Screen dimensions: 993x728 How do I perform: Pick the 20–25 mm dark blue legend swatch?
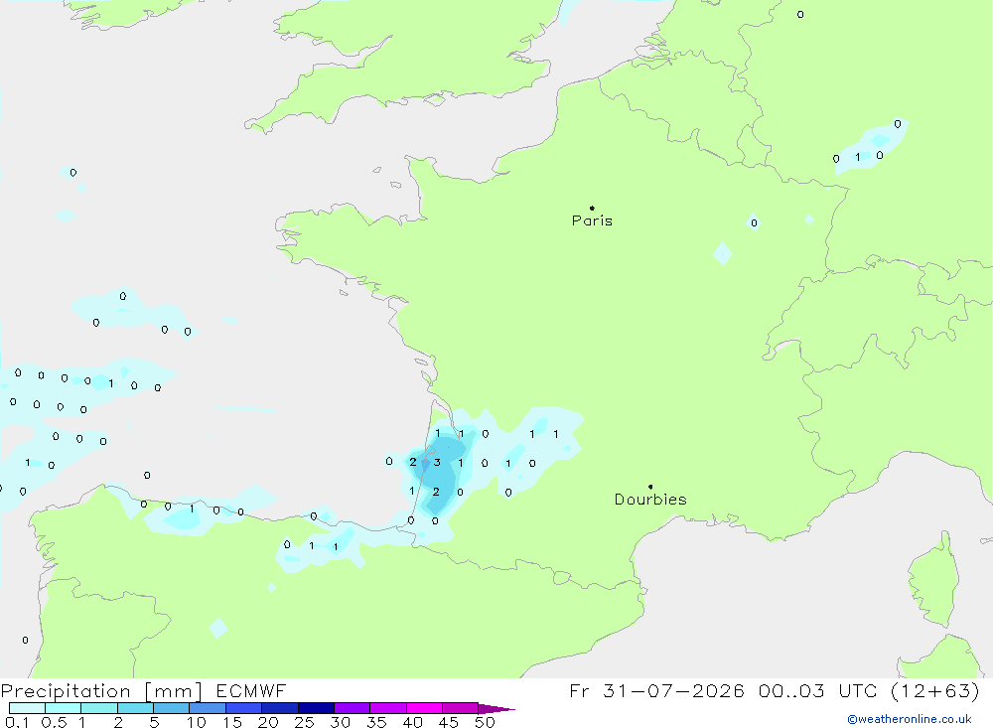click(x=280, y=708)
